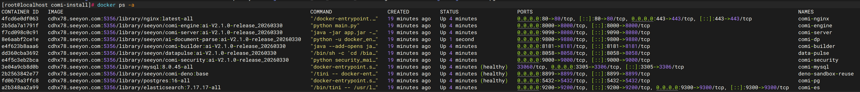Click the container ID 4fcd6e0df063
The height and width of the screenshot is (92, 860).
pyautogui.click(x=20, y=19)
